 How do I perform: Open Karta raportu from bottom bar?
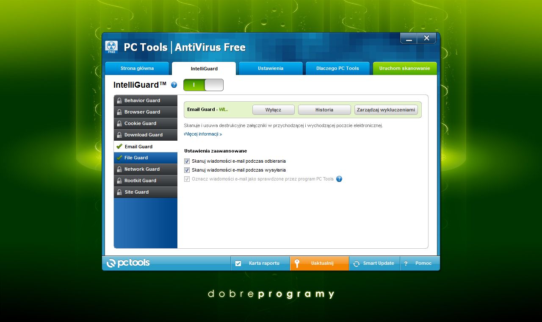pyautogui.click(x=260, y=264)
